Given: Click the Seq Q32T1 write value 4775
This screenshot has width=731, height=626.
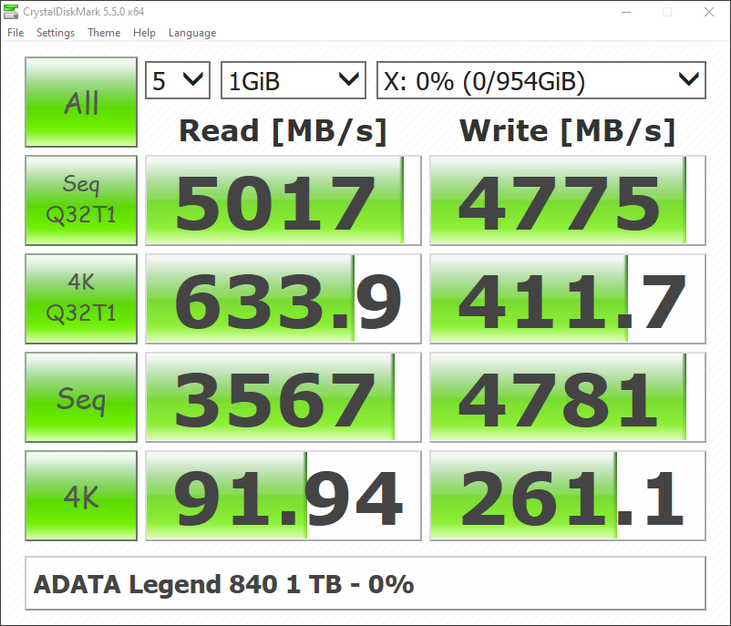Looking at the screenshot, I should [568, 200].
